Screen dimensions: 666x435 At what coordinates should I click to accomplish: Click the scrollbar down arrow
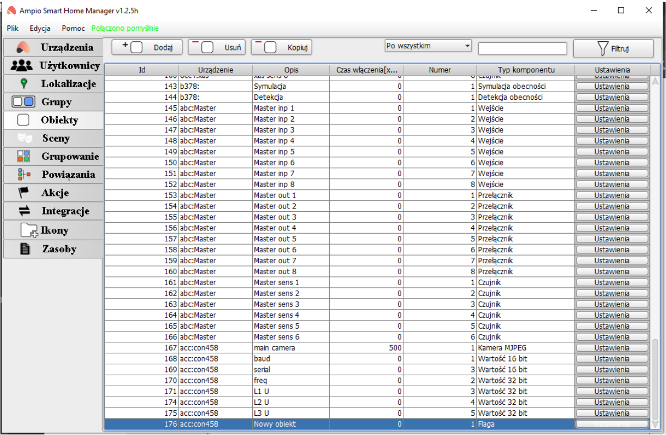(654, 424)
